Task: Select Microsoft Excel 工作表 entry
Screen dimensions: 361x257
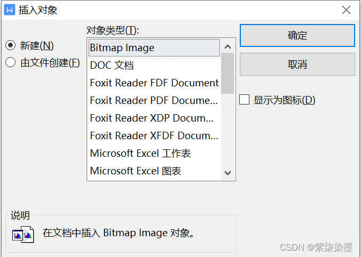Action: (x=154, y=154)
